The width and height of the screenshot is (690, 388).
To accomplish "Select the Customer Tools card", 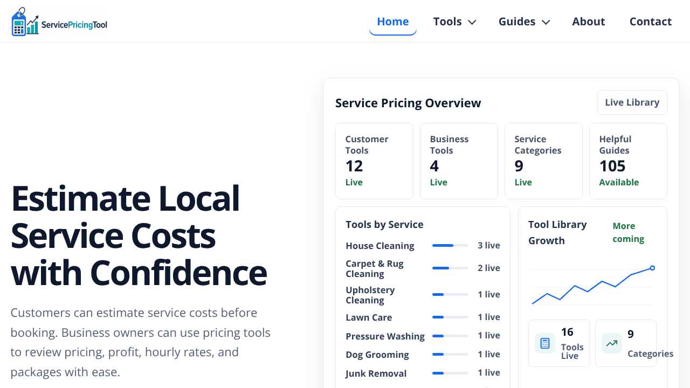I will (374, 161).
